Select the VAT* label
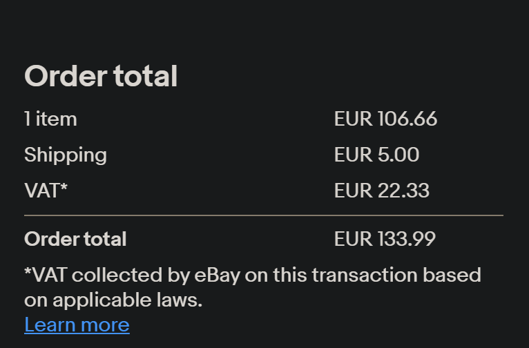 46,191
